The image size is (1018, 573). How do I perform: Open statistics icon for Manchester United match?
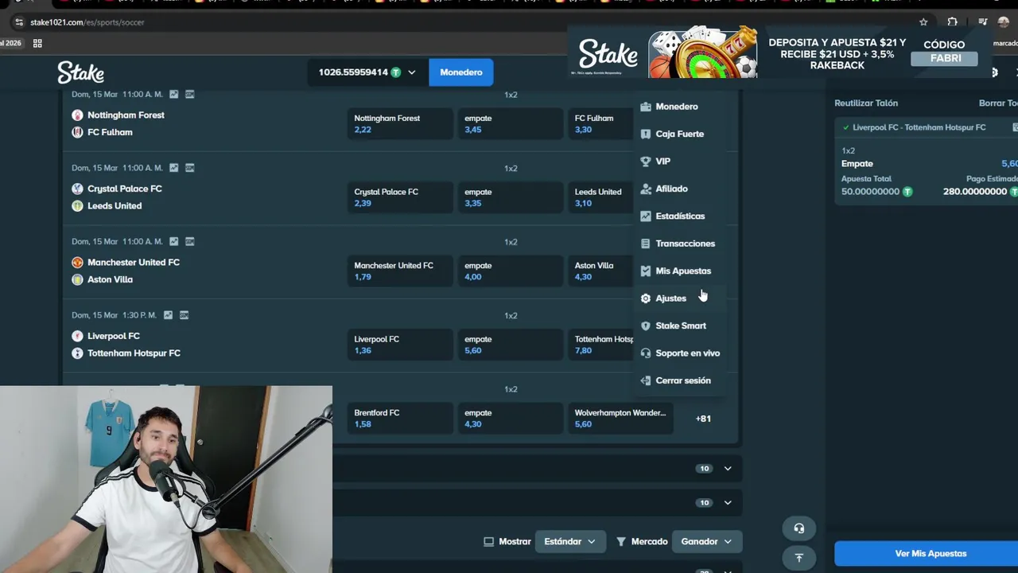pos(173,241)
